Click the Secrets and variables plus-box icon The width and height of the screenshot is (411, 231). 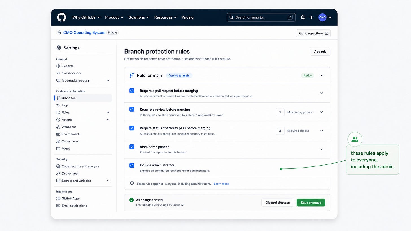pyautogui.click(x=58, y=181)
